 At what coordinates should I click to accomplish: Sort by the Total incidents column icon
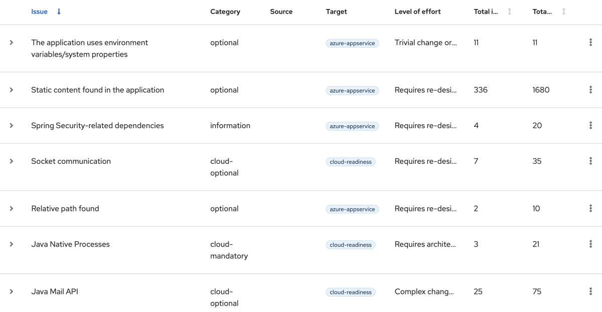[510, 12]
